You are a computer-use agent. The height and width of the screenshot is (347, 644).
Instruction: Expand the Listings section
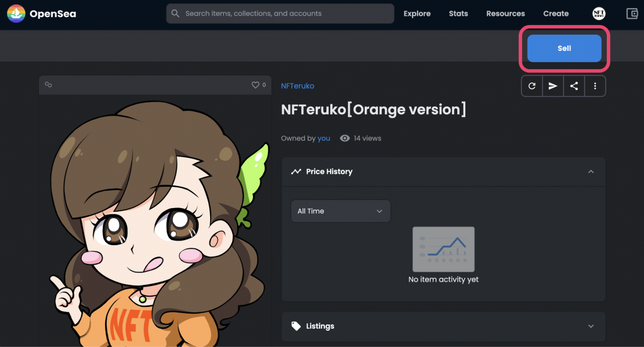(x=591, y=326)
